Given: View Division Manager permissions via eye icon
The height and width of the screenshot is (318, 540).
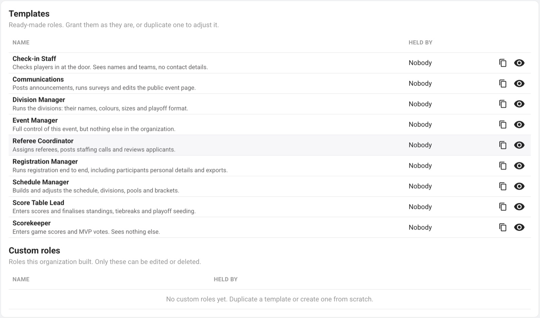Looking at the screenshot, I should pyautogui.click(x=519, y=104).
